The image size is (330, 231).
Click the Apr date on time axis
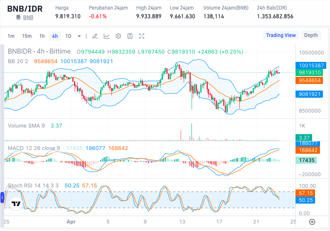point(71,222)
